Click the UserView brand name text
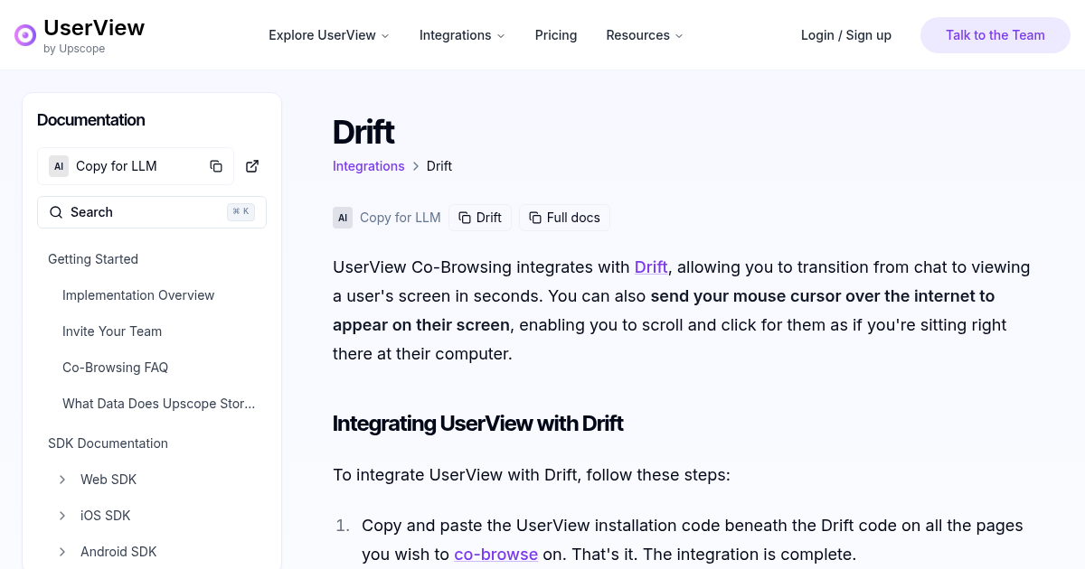The width and height of the screenshot is (1085, 569). (94, 28)
